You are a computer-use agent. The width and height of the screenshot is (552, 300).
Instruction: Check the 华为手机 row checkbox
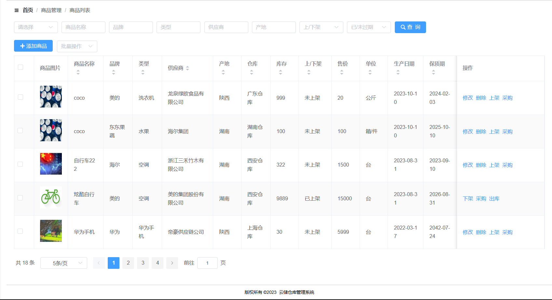[21, 231]
